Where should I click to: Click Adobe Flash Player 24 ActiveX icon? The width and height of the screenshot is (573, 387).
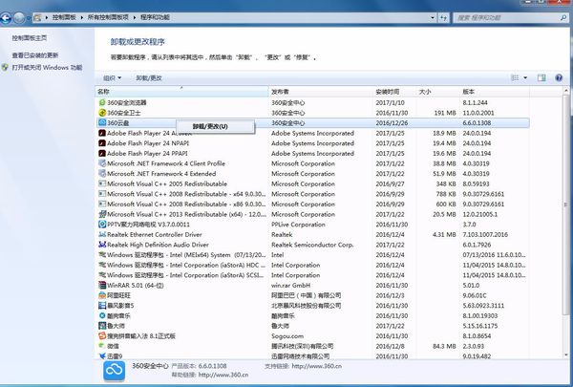(102, 133)
